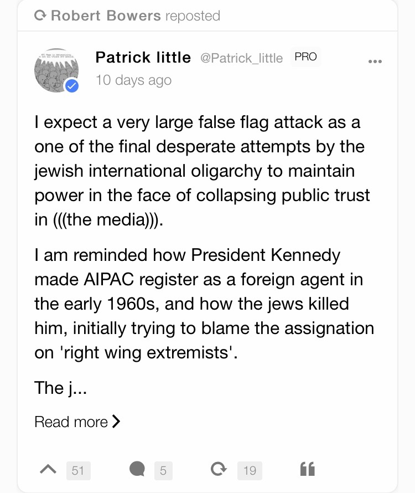Click the post's first paragraph text

(203, 171)
